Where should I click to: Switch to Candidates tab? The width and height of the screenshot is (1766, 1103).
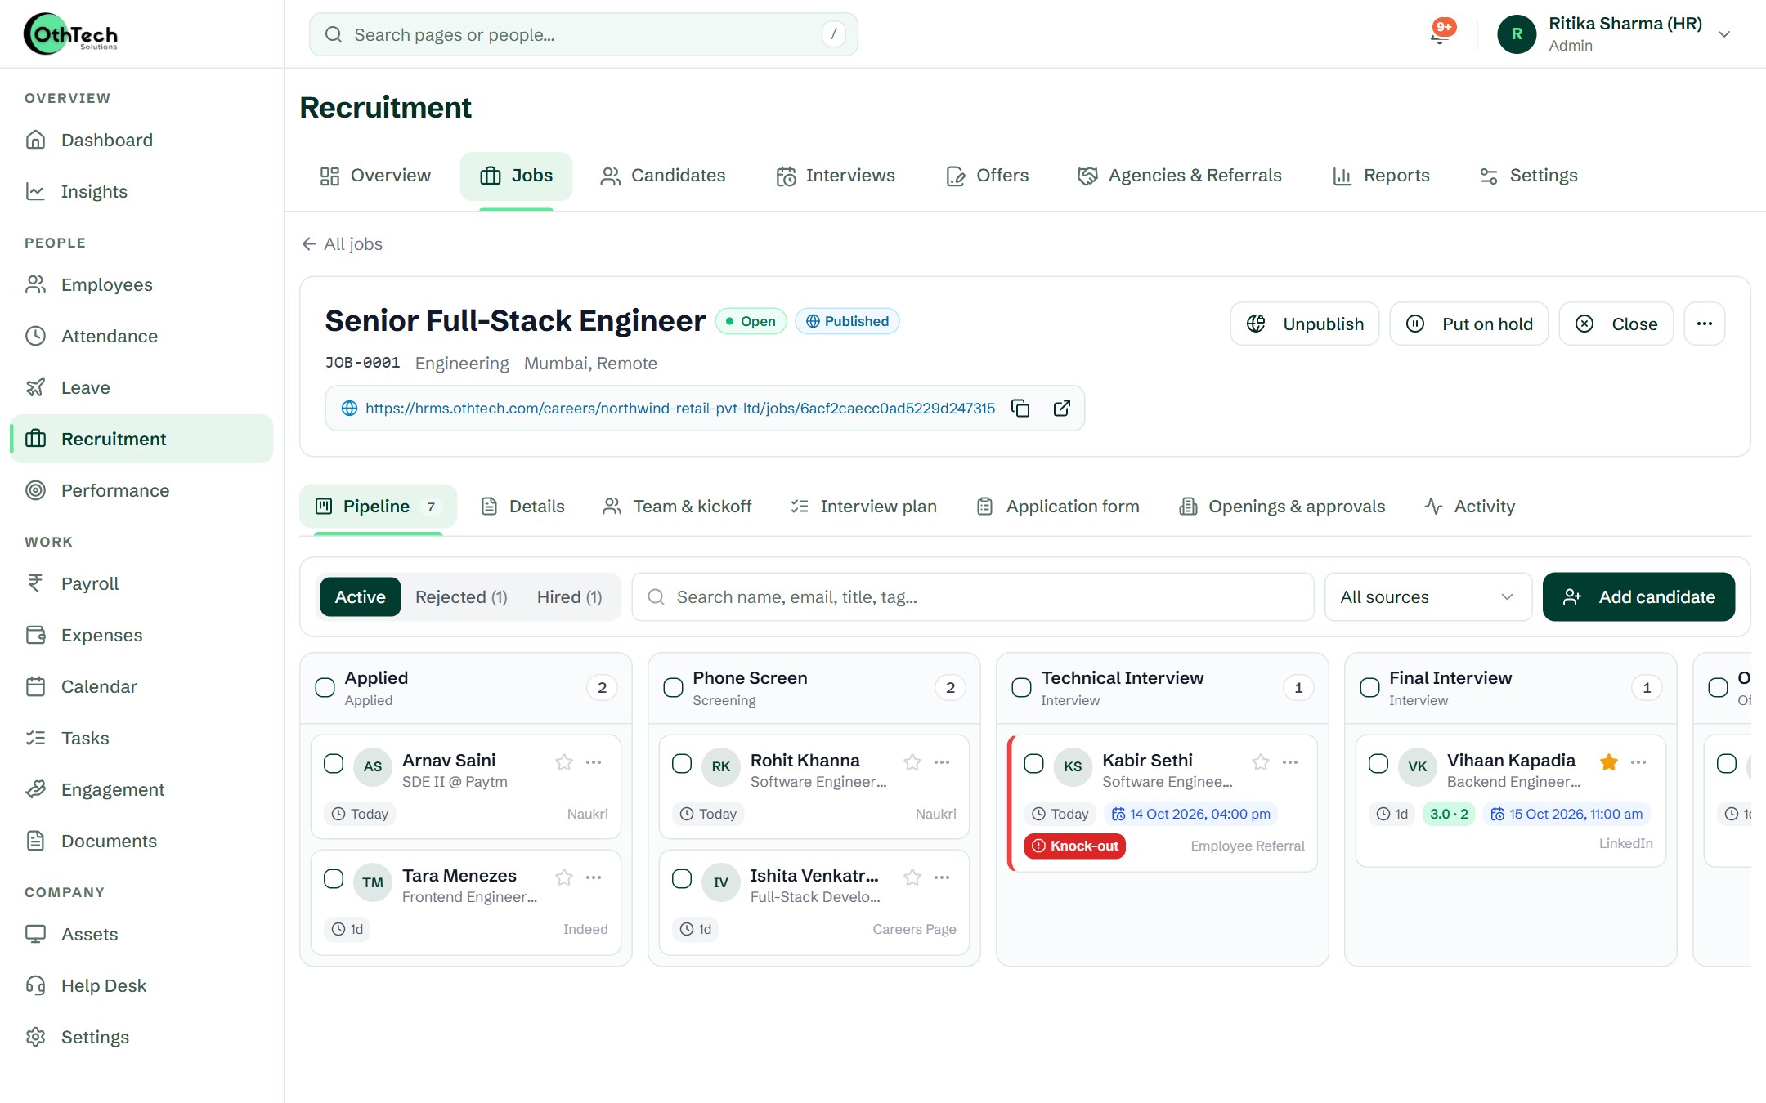pyautogui.click(x=663, y=176)
